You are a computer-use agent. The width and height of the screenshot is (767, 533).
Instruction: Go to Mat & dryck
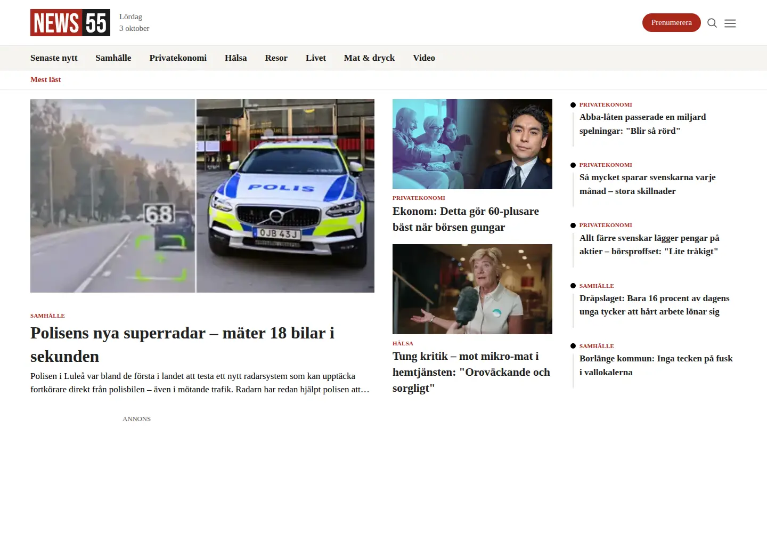point(369,58)
